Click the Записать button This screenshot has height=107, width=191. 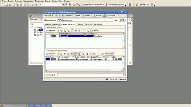[114, 79]
